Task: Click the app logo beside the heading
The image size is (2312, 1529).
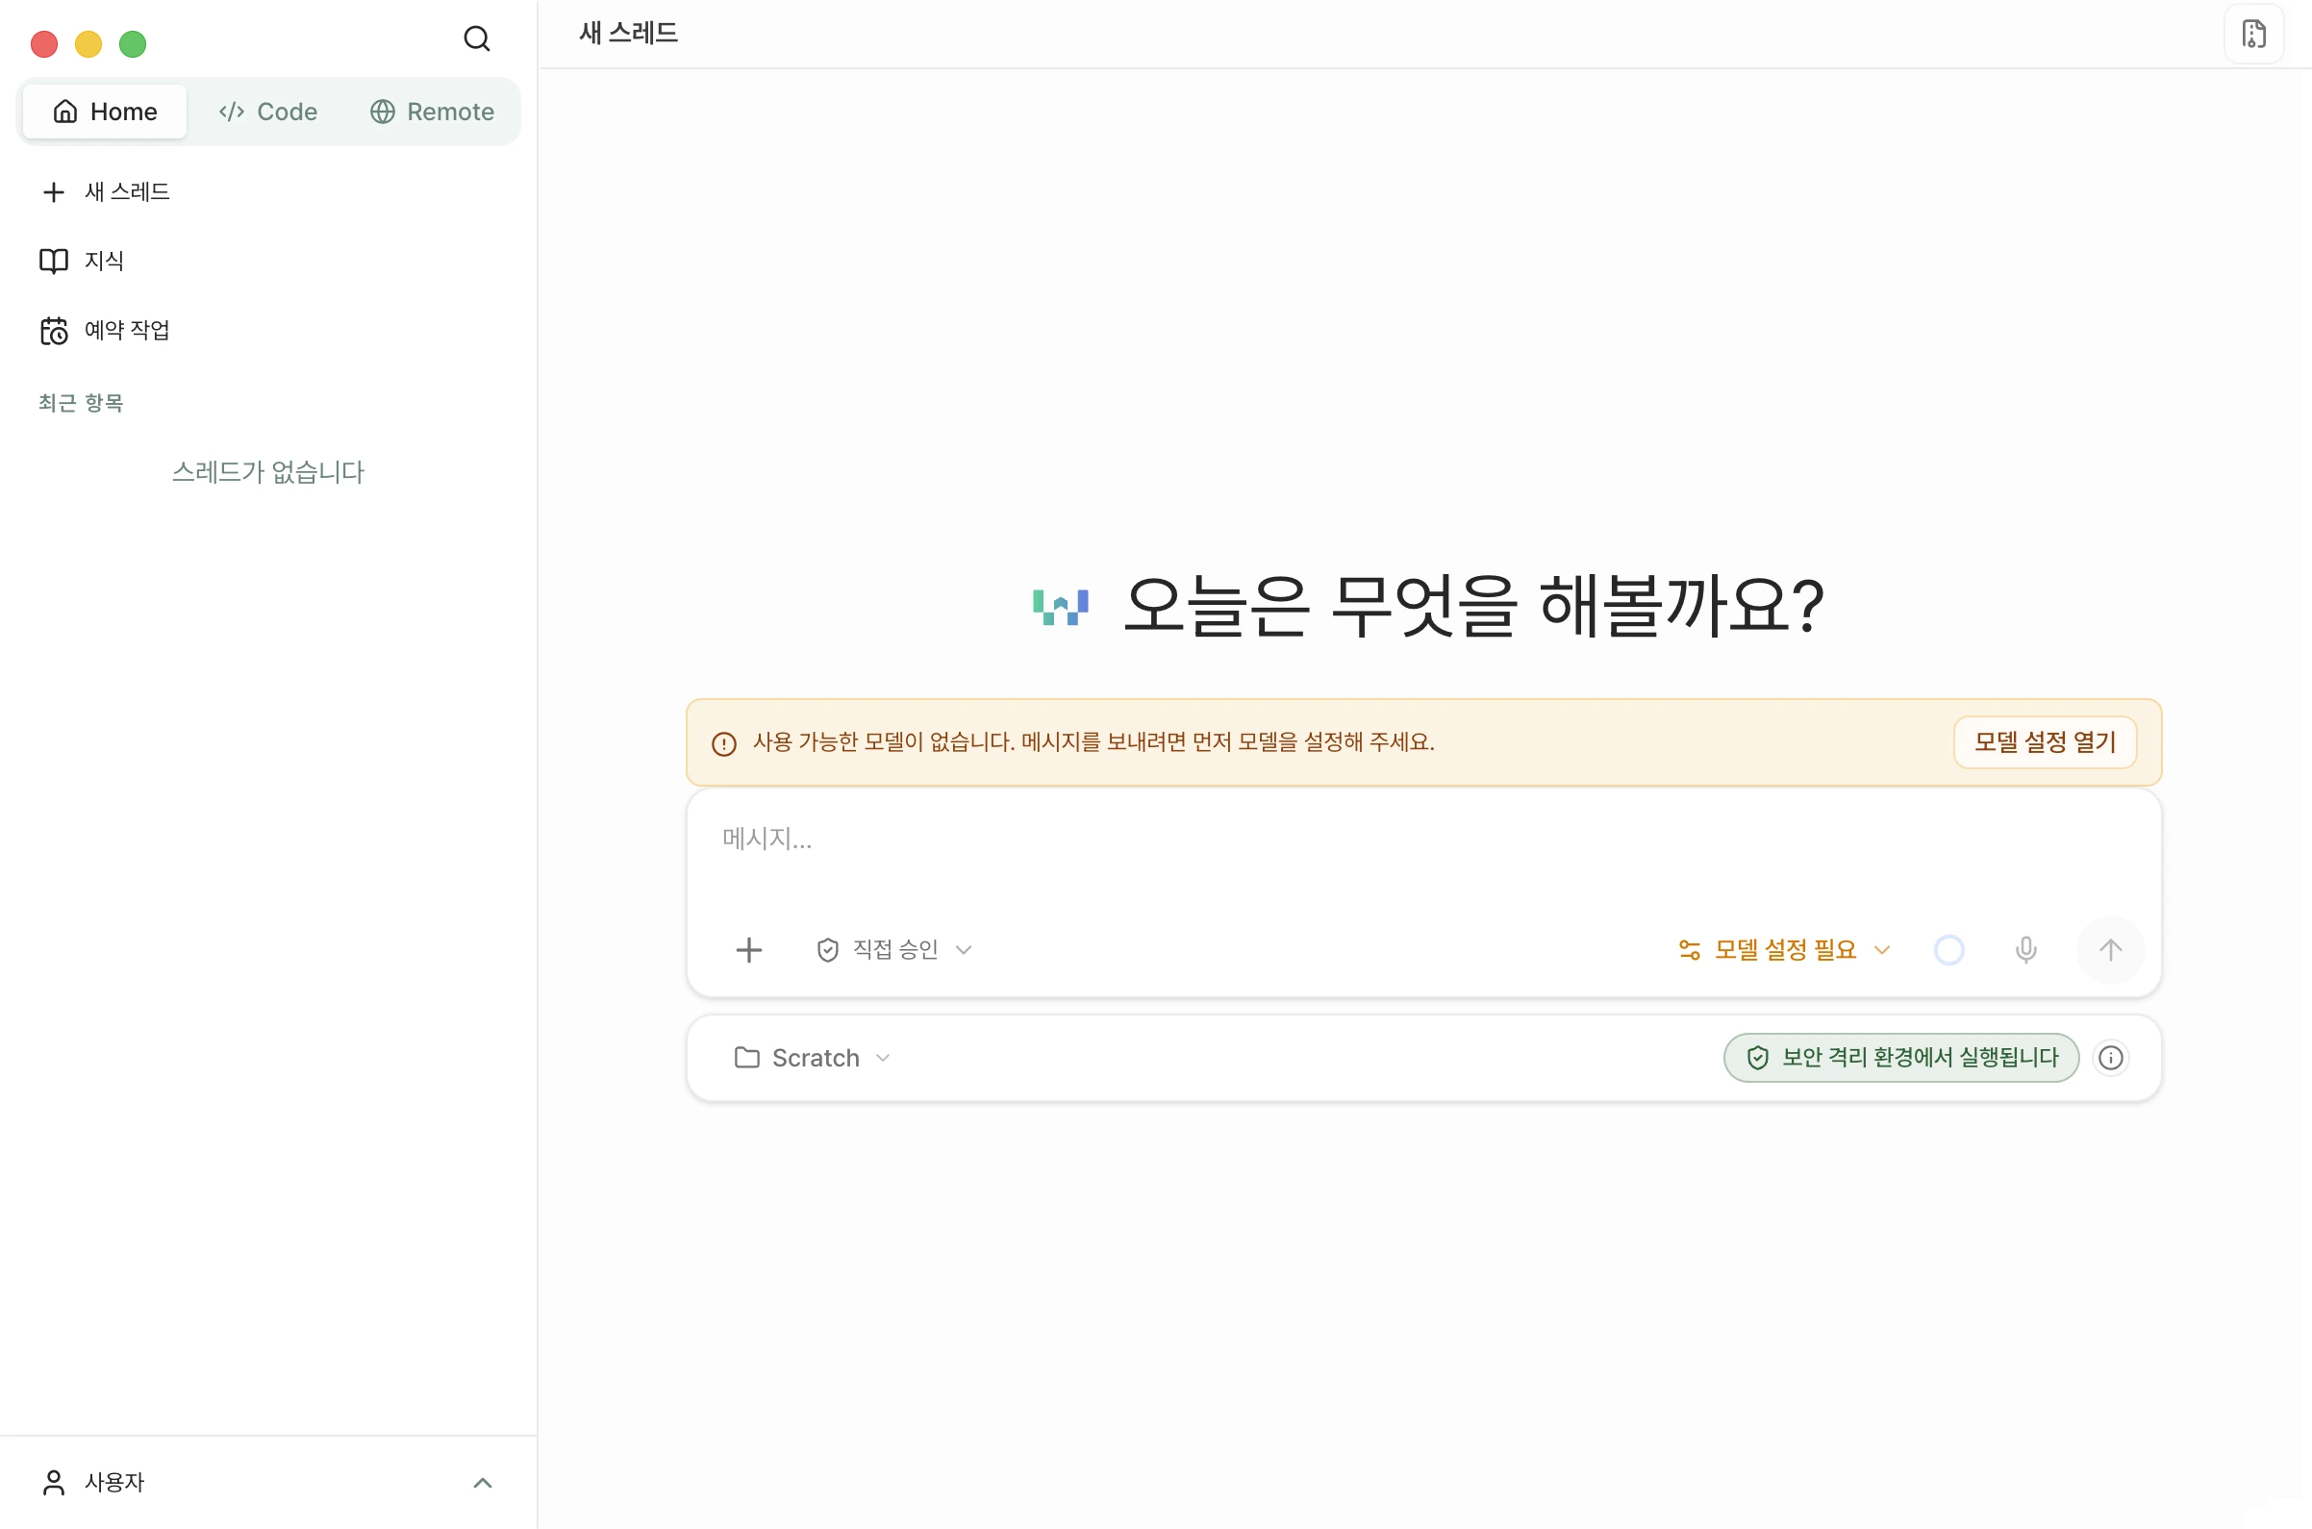Action: [1060, 607]
